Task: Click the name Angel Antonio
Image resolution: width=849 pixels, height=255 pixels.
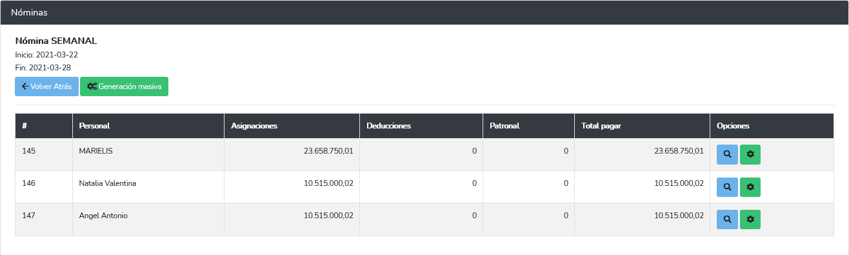Action: pos(103,216)
